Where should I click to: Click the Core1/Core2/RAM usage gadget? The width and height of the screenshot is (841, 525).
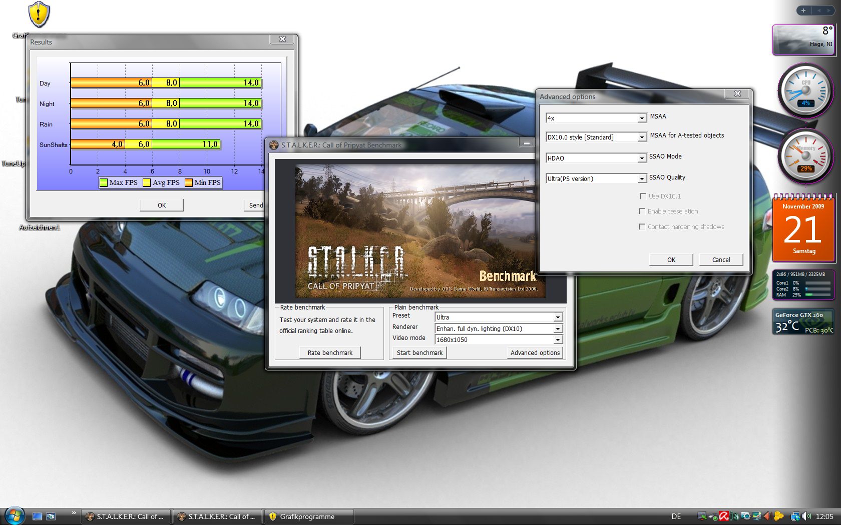tap(803, 284)
